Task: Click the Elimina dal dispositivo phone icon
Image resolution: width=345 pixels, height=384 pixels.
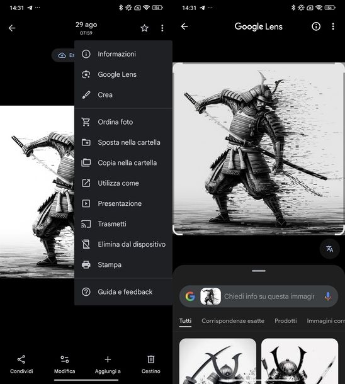Action: click(x=86, y=244)
